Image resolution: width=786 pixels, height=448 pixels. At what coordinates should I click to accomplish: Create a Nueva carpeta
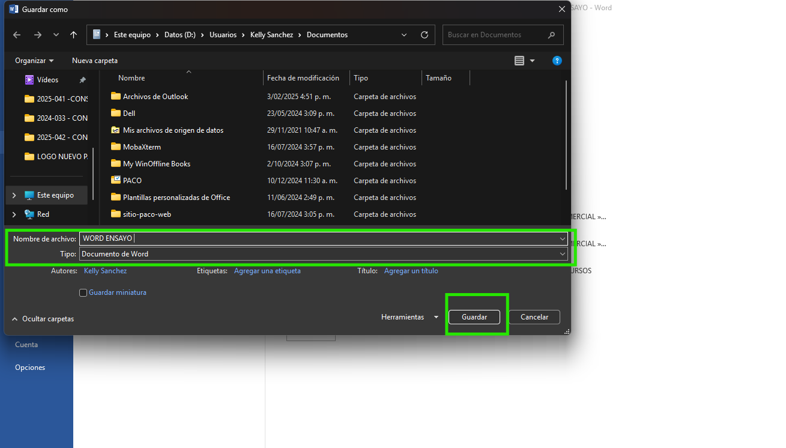coord(95,61)
